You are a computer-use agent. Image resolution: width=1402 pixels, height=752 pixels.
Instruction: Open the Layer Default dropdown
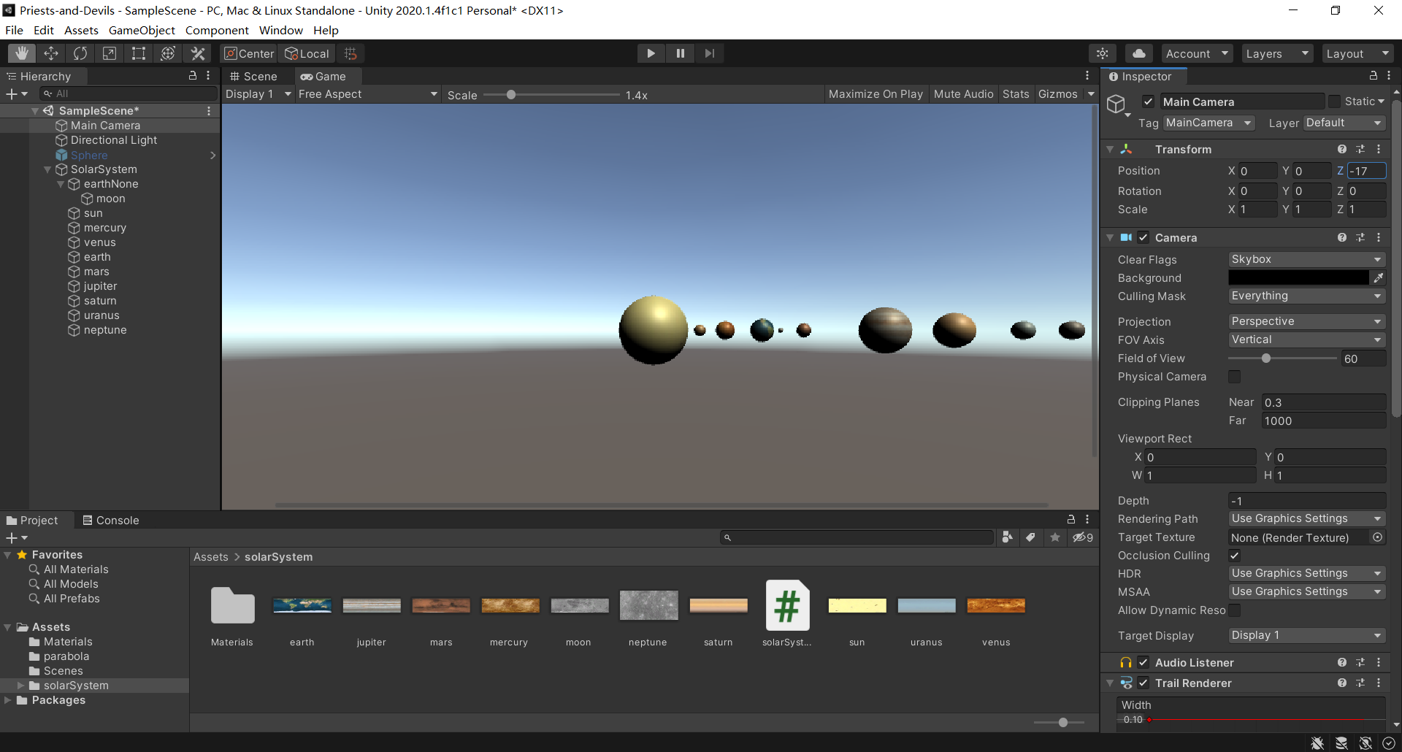click(1344, 123)
